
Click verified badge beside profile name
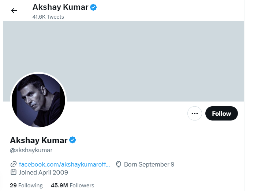[72, 140]
